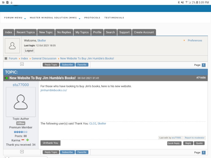
Task: Tap the battery icon in status bar
Action: coord(197,2)
